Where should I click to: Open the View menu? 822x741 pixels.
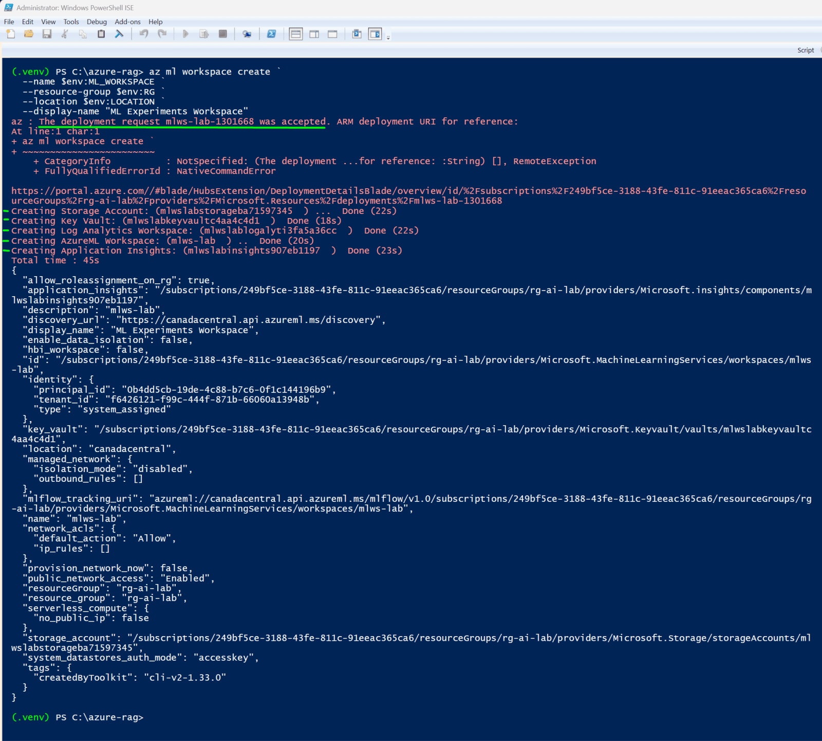(48, 22)
